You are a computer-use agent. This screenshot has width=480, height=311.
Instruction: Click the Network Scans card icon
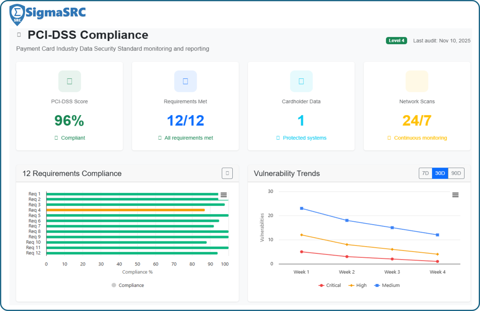point(417,81)
